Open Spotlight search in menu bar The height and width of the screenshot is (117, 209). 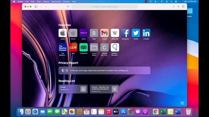[x=171, y=2]
